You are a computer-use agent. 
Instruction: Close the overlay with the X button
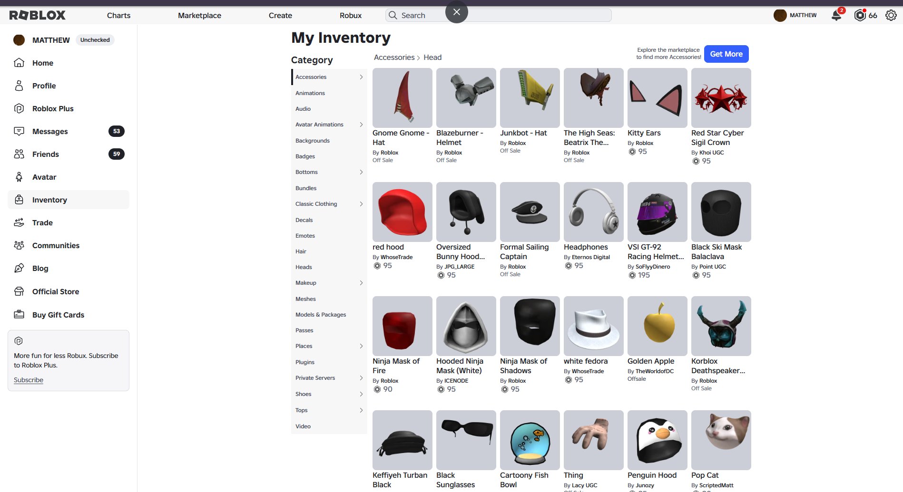click(x=457, y=12)
